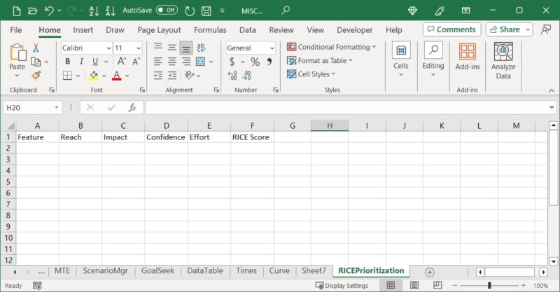Click Decrease Decimal icon
Screen dimensions: 560x292
246,76
